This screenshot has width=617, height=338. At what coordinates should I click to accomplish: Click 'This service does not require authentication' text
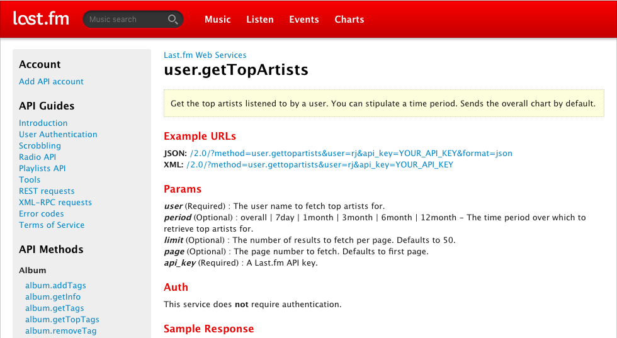click(x=252, y=305)
